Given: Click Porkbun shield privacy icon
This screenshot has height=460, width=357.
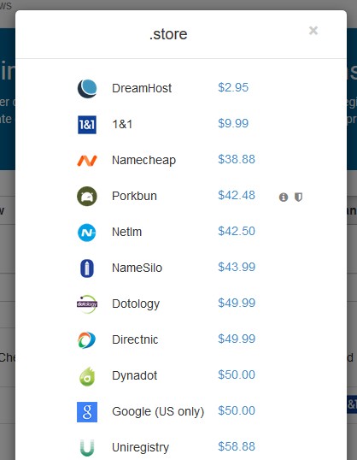Looking at the screenshot, I should (x=298, y=198).
